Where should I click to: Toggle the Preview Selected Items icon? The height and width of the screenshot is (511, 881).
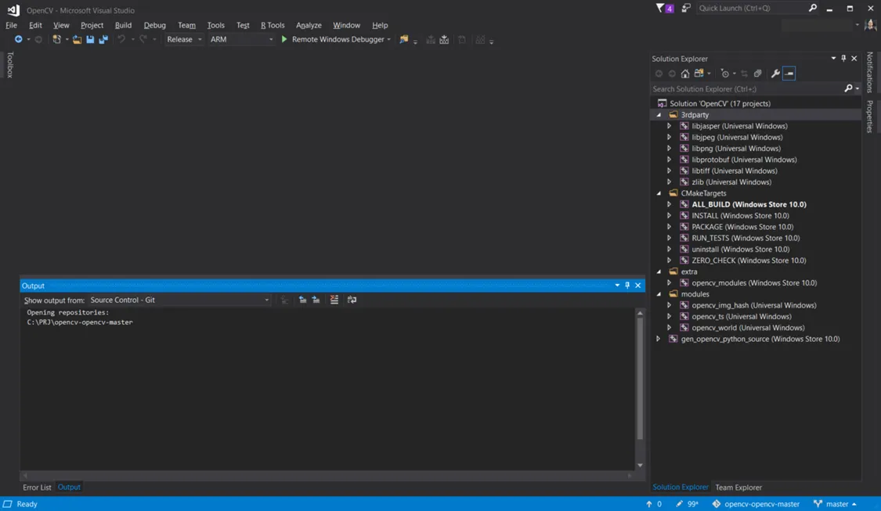(789, 74)
